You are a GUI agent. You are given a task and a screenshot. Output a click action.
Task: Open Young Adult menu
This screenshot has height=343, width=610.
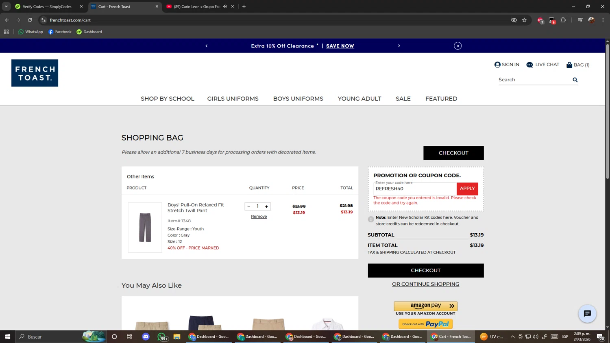point(359,99)
